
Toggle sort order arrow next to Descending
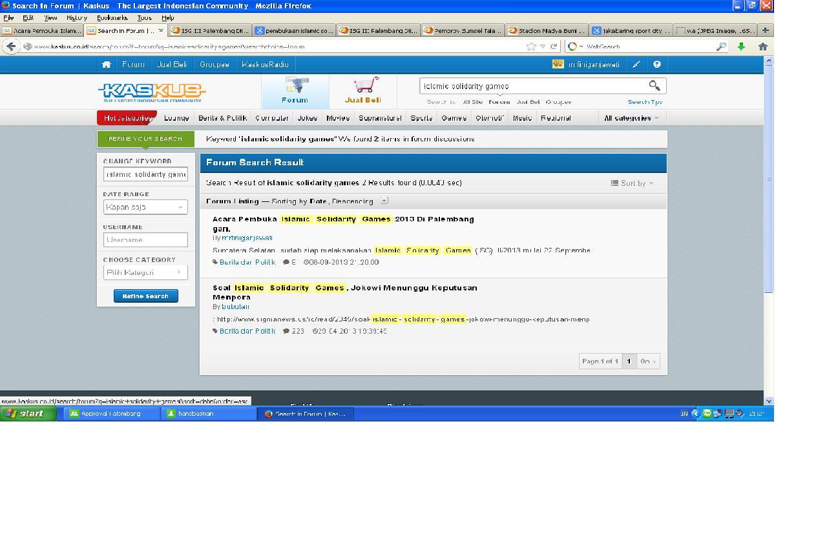384,201
